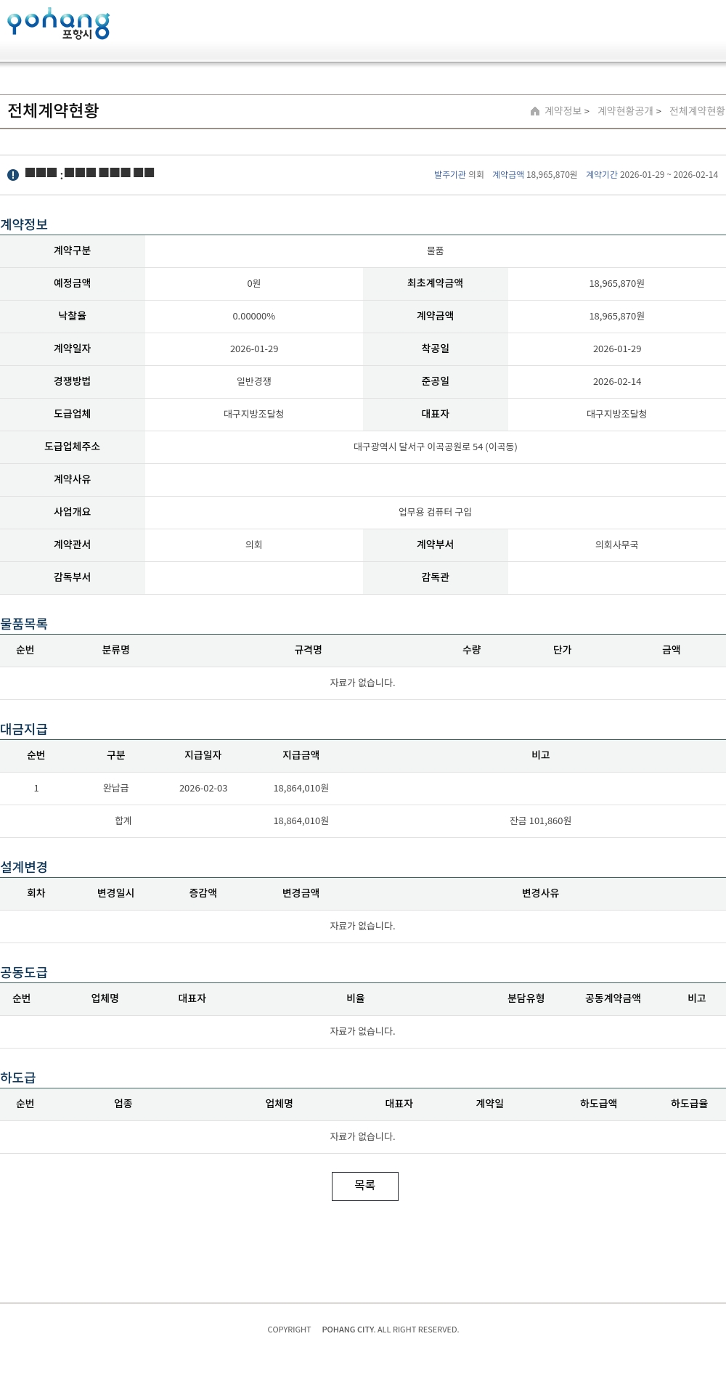Click the 계약부서 value 의회사무국

point(616,545)
